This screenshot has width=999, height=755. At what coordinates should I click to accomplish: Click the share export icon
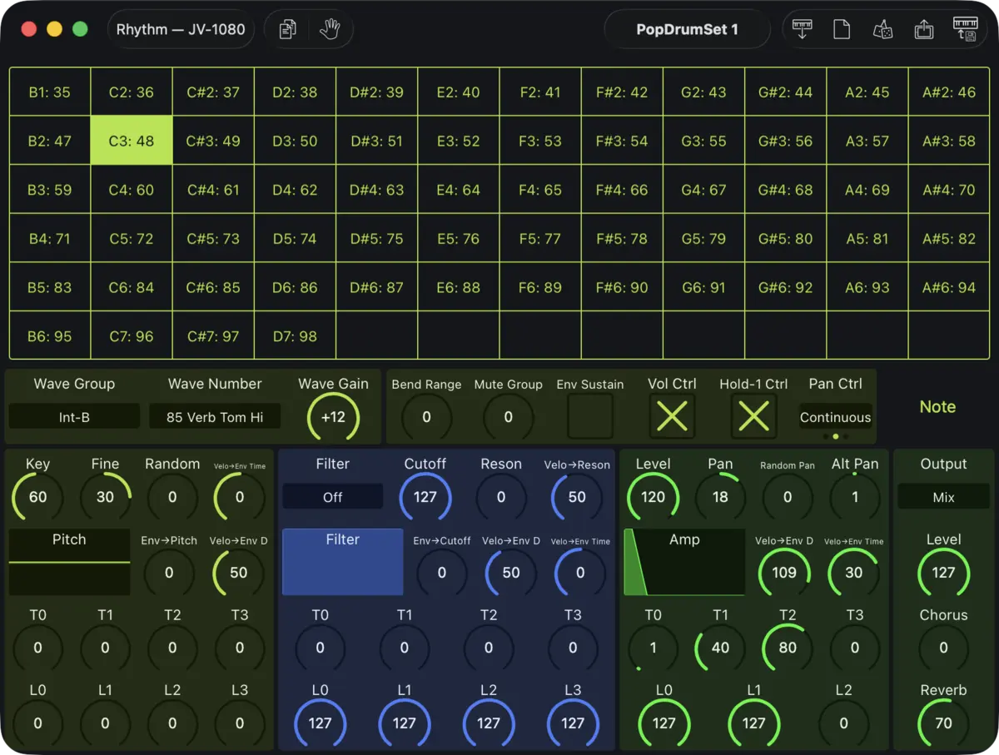pos(923,29)
